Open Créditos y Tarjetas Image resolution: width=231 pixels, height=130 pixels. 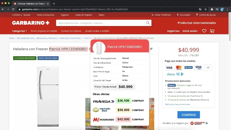click(21, 15)
